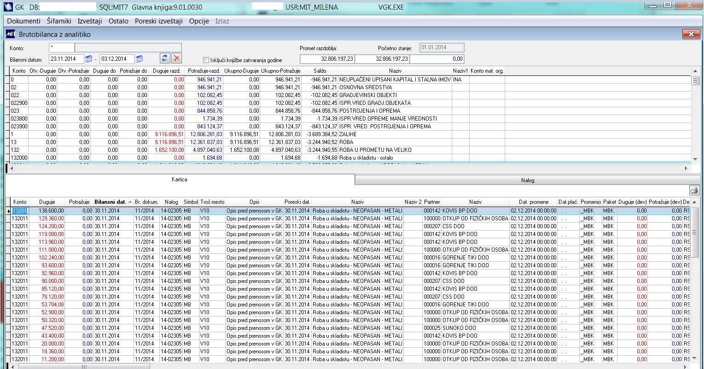704x369 pixels.
Task: Open the Poreski izveštaji menu
Action: click(x=159, y=21)
